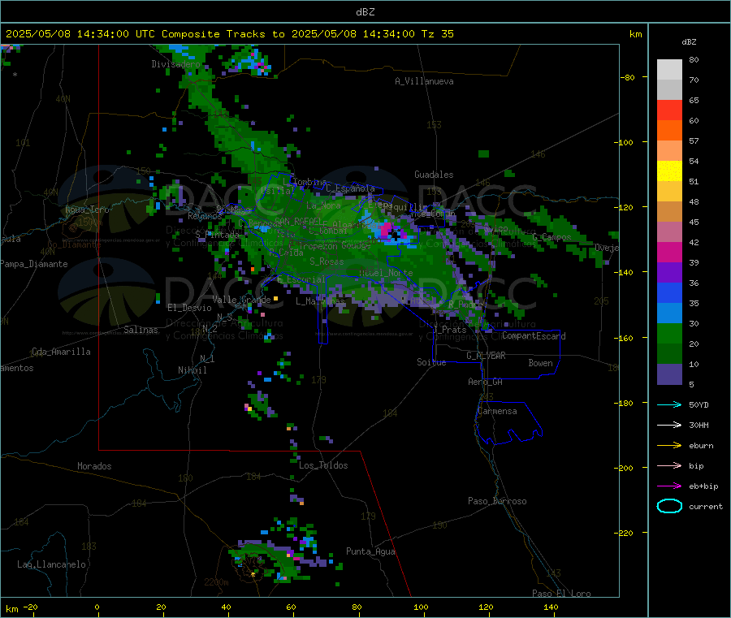Click the Los_Toldos place label
Viewport: 731px width, 618px height.
tap(323, 465)
